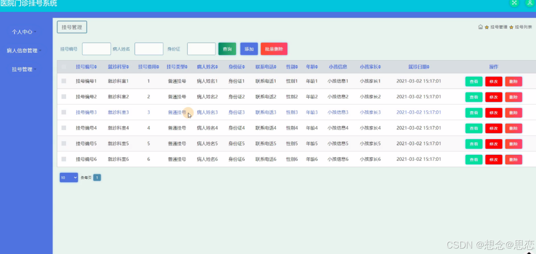Viewport: 536px width, 254px height.
Task: Check the box for row 挂号编号1
Action: coord(64,81)
